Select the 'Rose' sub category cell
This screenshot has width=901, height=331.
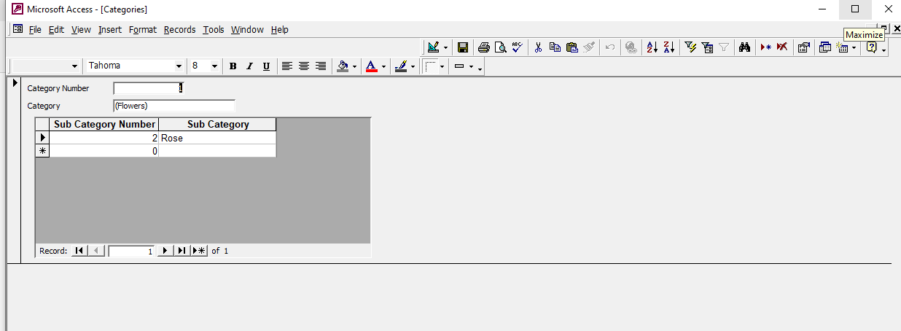217,138
